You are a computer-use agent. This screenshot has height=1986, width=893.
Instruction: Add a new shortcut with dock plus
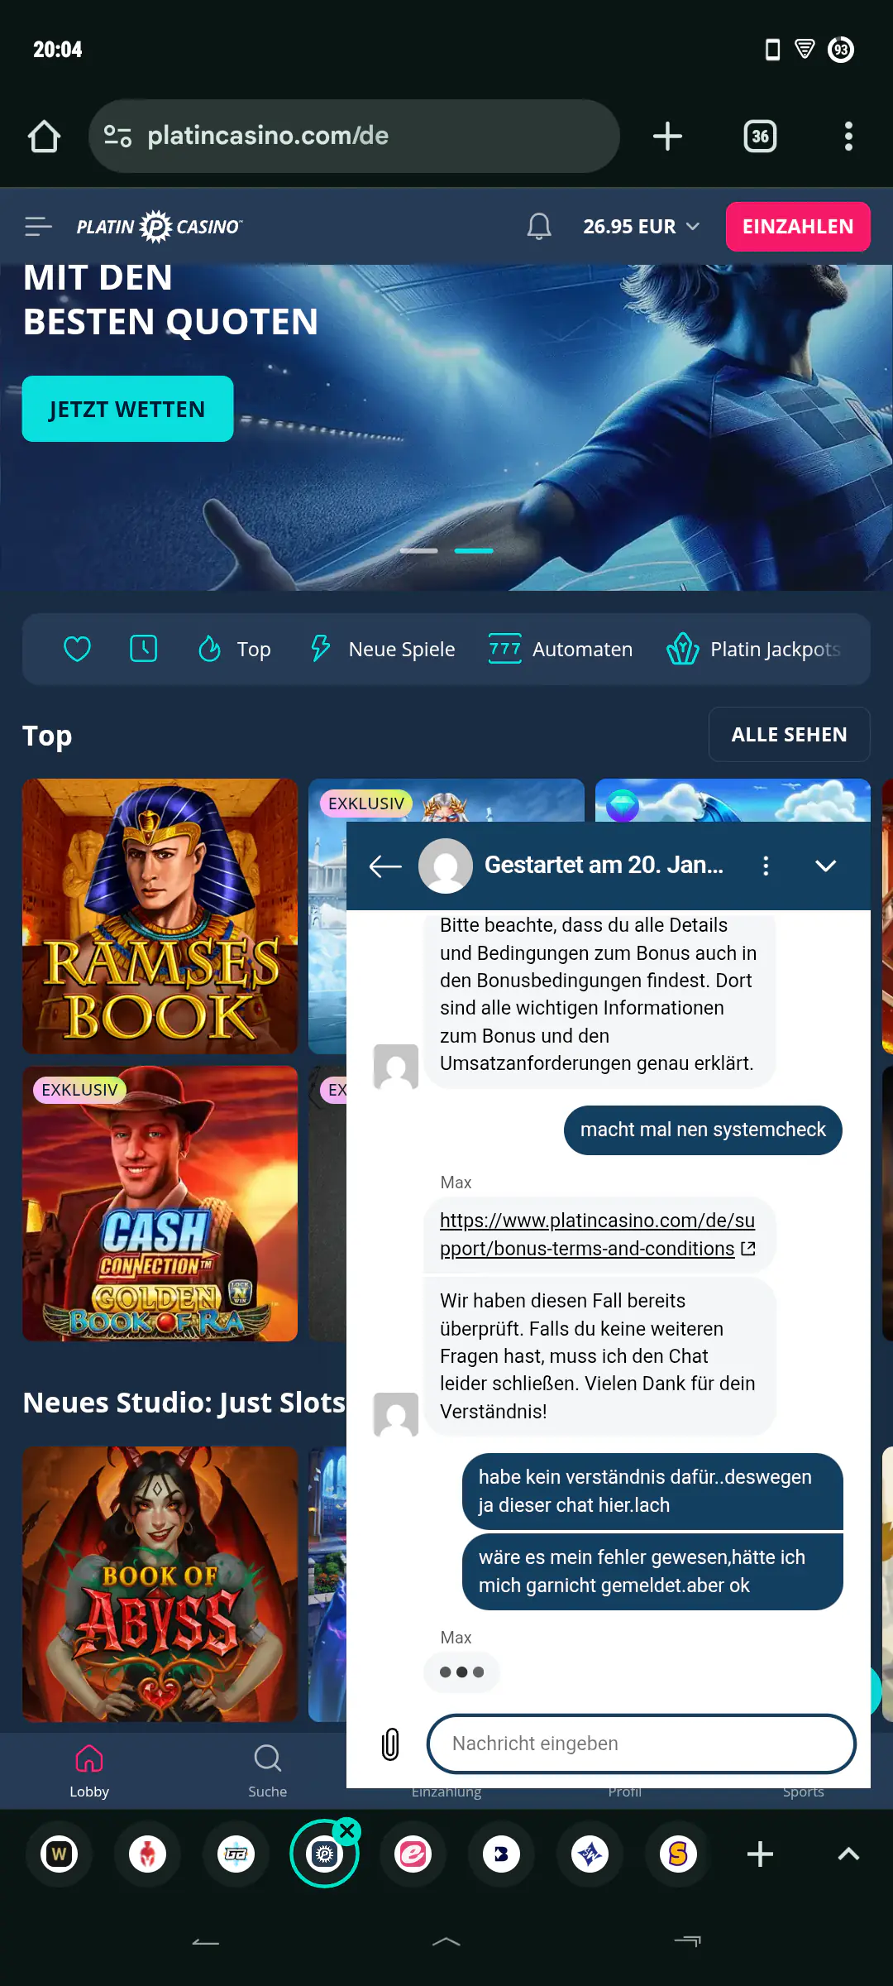pyautogui.click(x=760, y=1854)
